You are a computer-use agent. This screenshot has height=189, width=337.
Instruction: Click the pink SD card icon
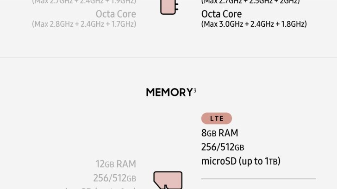tap(168, 180)
